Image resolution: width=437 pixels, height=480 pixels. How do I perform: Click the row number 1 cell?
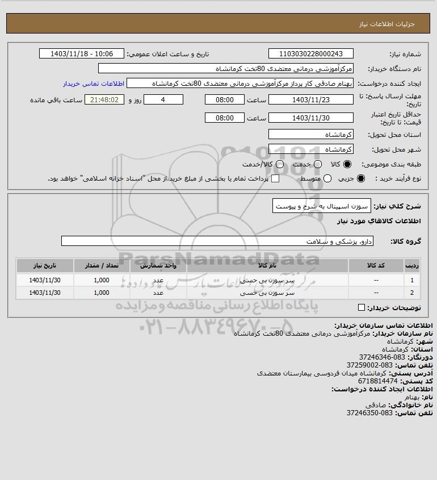point(412,280)
